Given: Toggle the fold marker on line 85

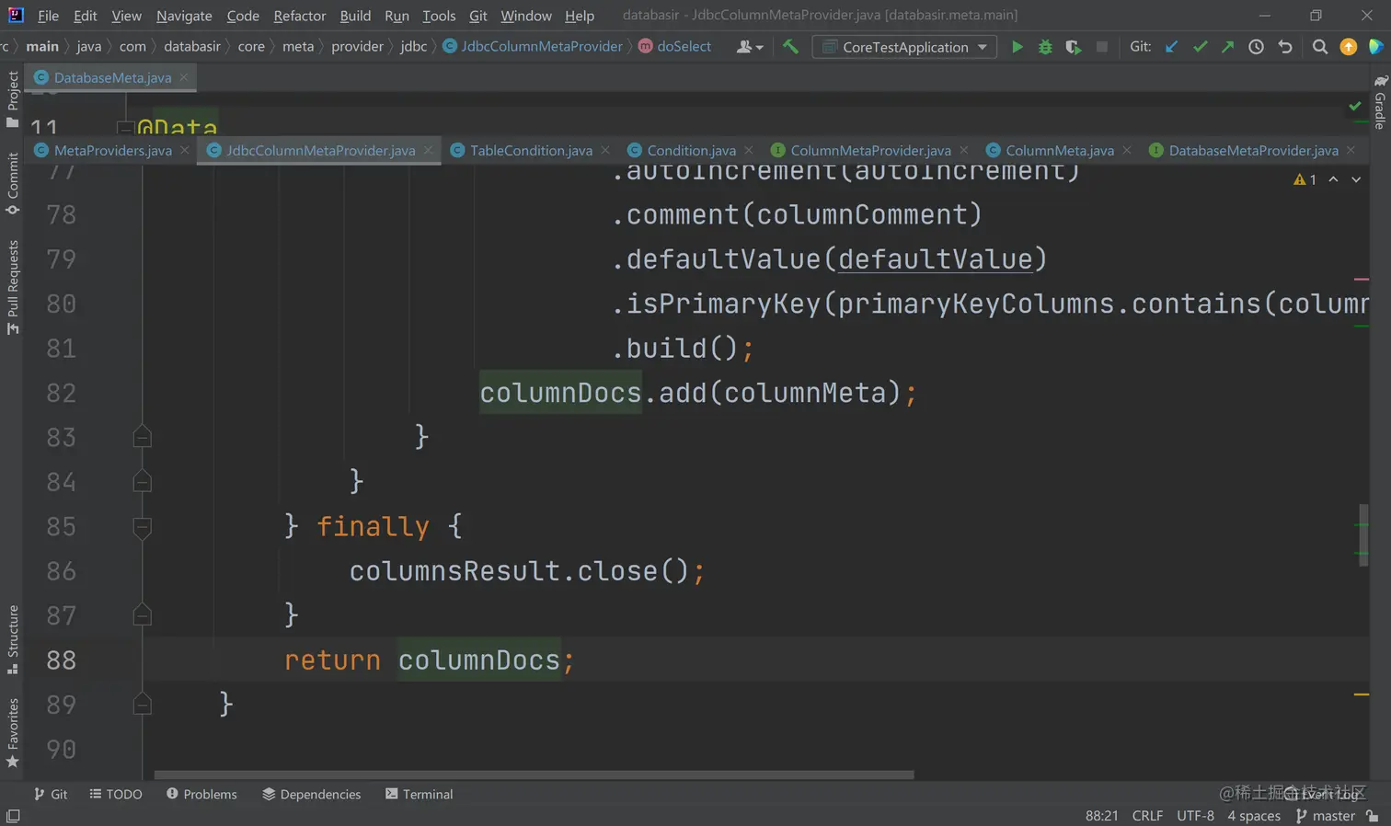Looking at the screenshot, I should [142, 527].
